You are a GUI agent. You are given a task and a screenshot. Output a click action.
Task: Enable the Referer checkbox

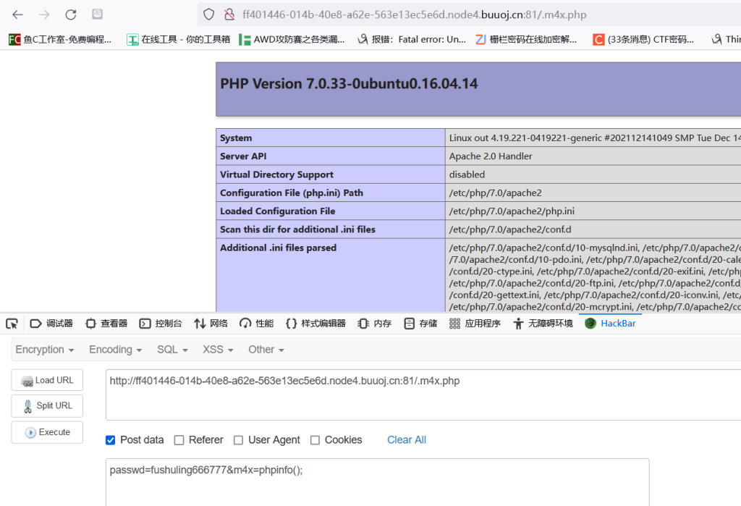(x=177, y=439)
